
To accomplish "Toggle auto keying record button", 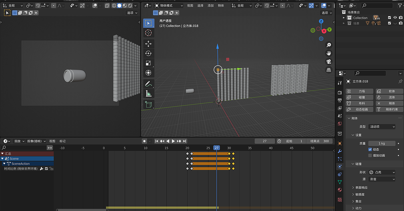I will pos(144,141).
